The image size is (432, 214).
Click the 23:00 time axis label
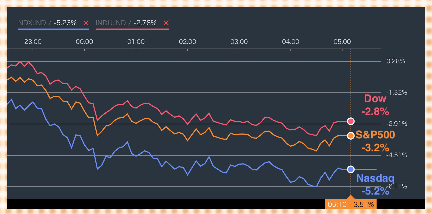(x=33, y=42)
